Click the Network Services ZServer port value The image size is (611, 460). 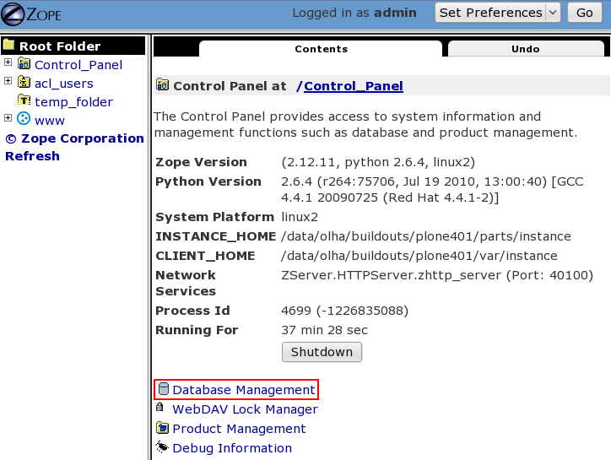[437, 276]
